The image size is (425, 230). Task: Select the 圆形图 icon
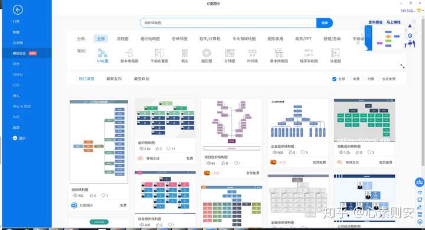pyautogui.click(x=207, y=53)
